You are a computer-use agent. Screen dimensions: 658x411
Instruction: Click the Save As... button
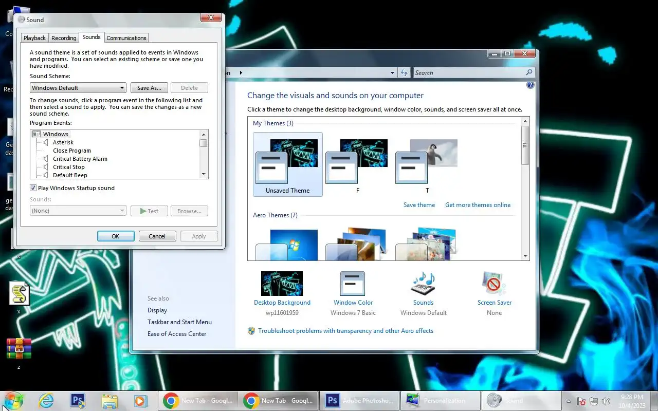(149, 88)
